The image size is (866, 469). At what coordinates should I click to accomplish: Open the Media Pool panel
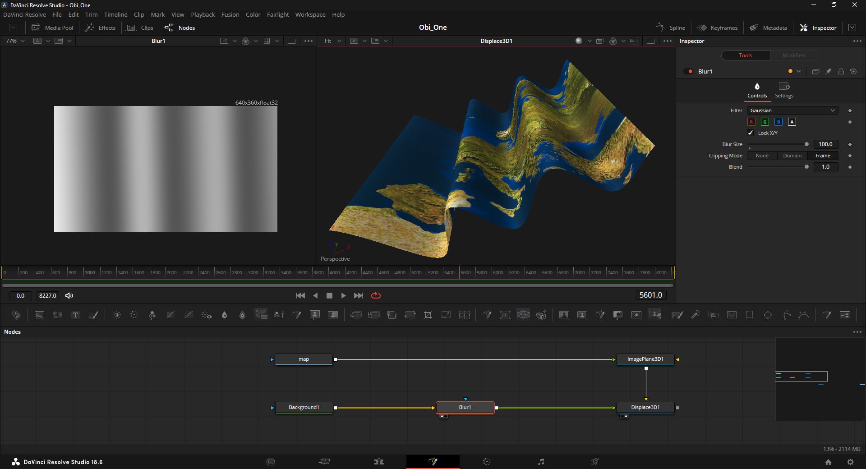point(52,28)
